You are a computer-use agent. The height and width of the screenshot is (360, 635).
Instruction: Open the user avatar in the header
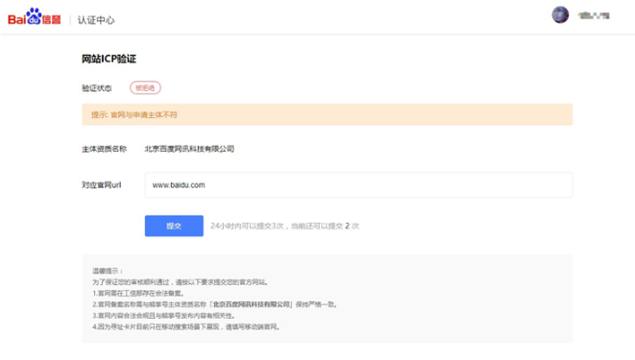560,15
